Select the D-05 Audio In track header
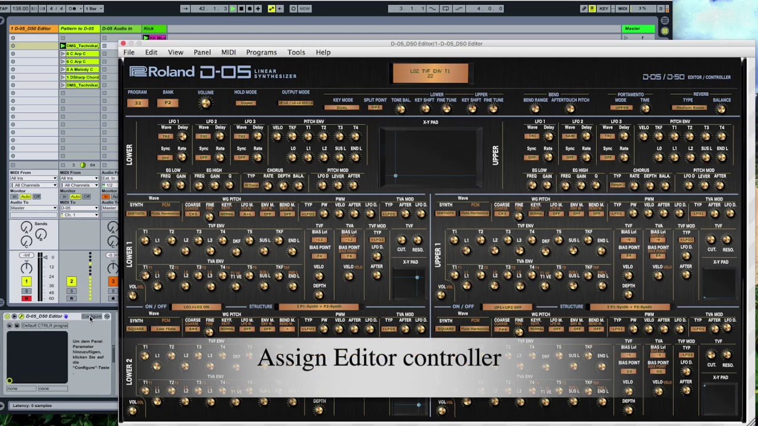The image size is (758, 426). [121, 28]
